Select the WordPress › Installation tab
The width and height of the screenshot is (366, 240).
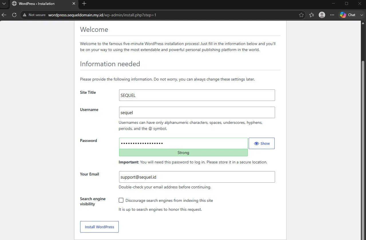pyautogui.click(x=43, y=4)
